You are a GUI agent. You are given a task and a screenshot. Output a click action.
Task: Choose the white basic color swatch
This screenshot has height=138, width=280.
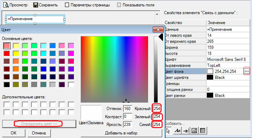point(71,85)
